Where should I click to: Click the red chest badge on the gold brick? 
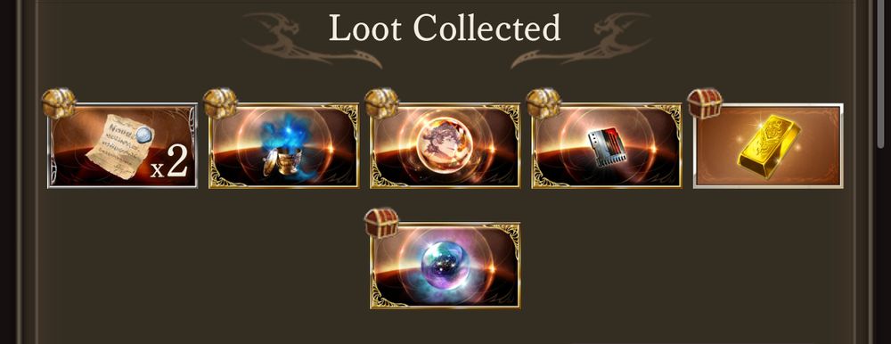pyautogui.click(x=705, y=102)
